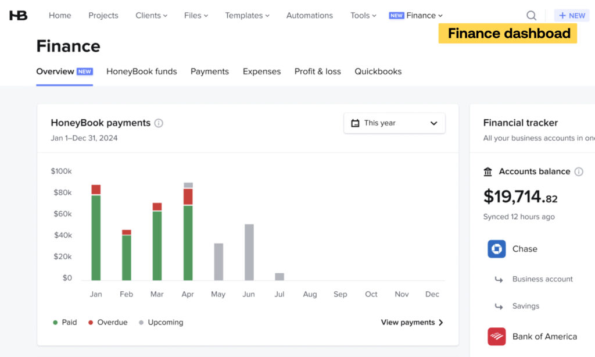Toggle the Upcoming legend item
The height and width of the screenshot is (357, 595).
pos(161,322)
